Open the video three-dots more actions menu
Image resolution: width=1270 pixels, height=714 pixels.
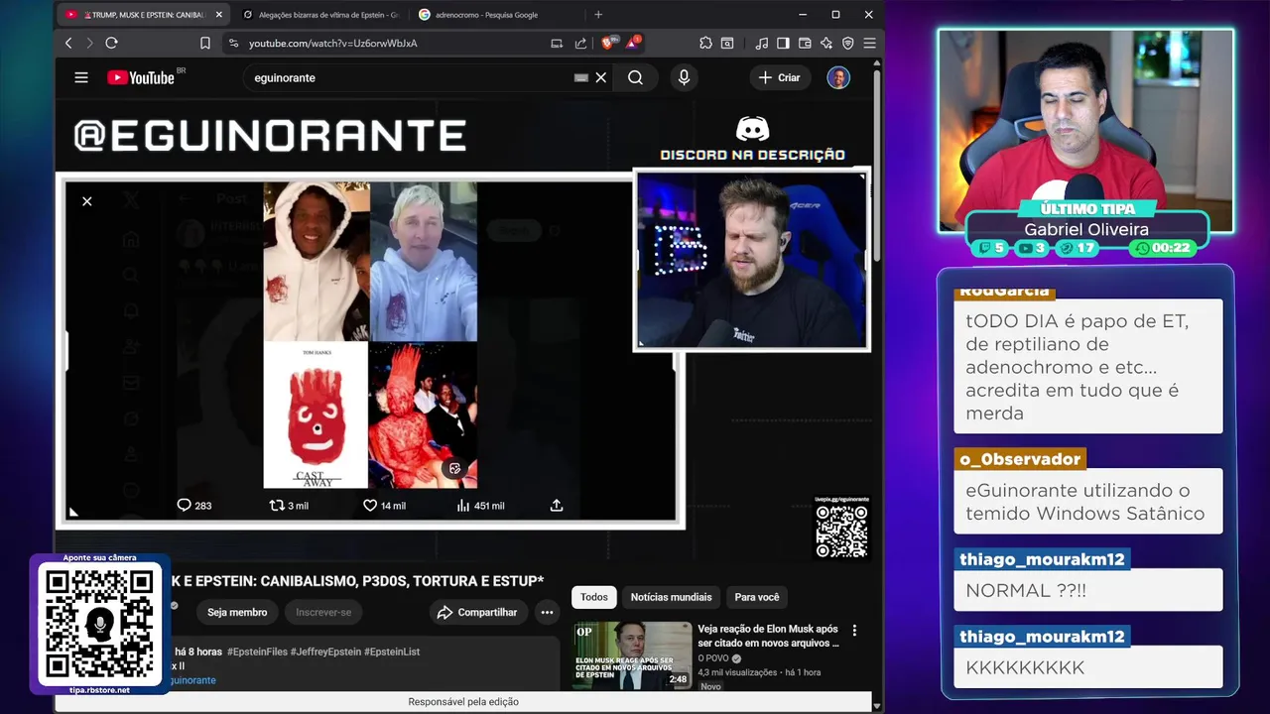[547, 612]
